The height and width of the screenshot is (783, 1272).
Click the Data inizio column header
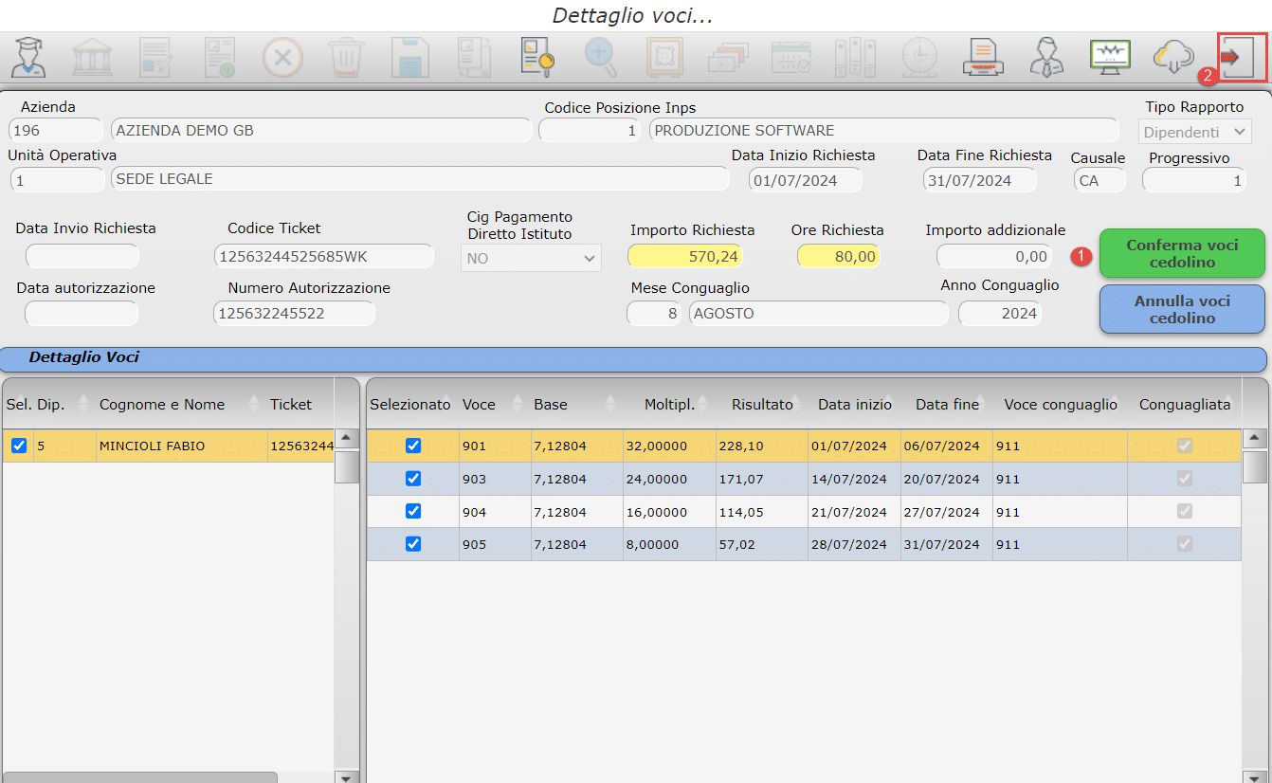coord(855,404)
